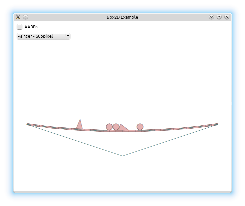Select the flat triangle between the circles
245x206 pixels.
pyautogui.click(x=122, y=128)
